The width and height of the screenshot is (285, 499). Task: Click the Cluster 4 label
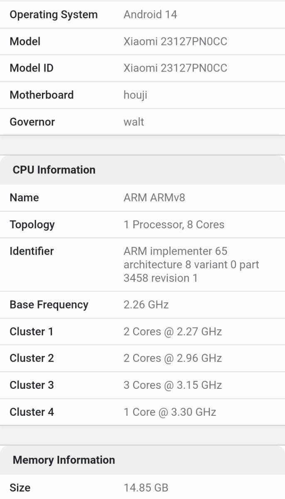click(x=32, y=412)
